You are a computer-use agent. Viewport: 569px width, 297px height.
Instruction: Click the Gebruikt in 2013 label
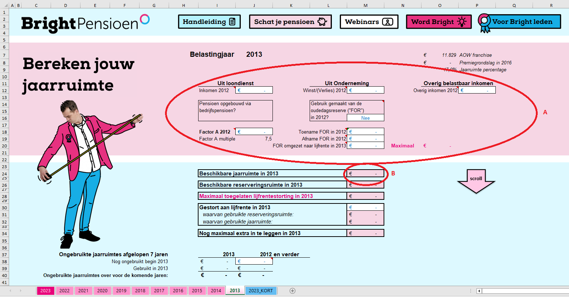tap(150, 269)
